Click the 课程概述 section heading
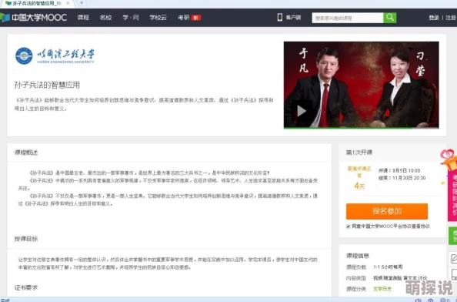457x302 pixels. [26, 153]
